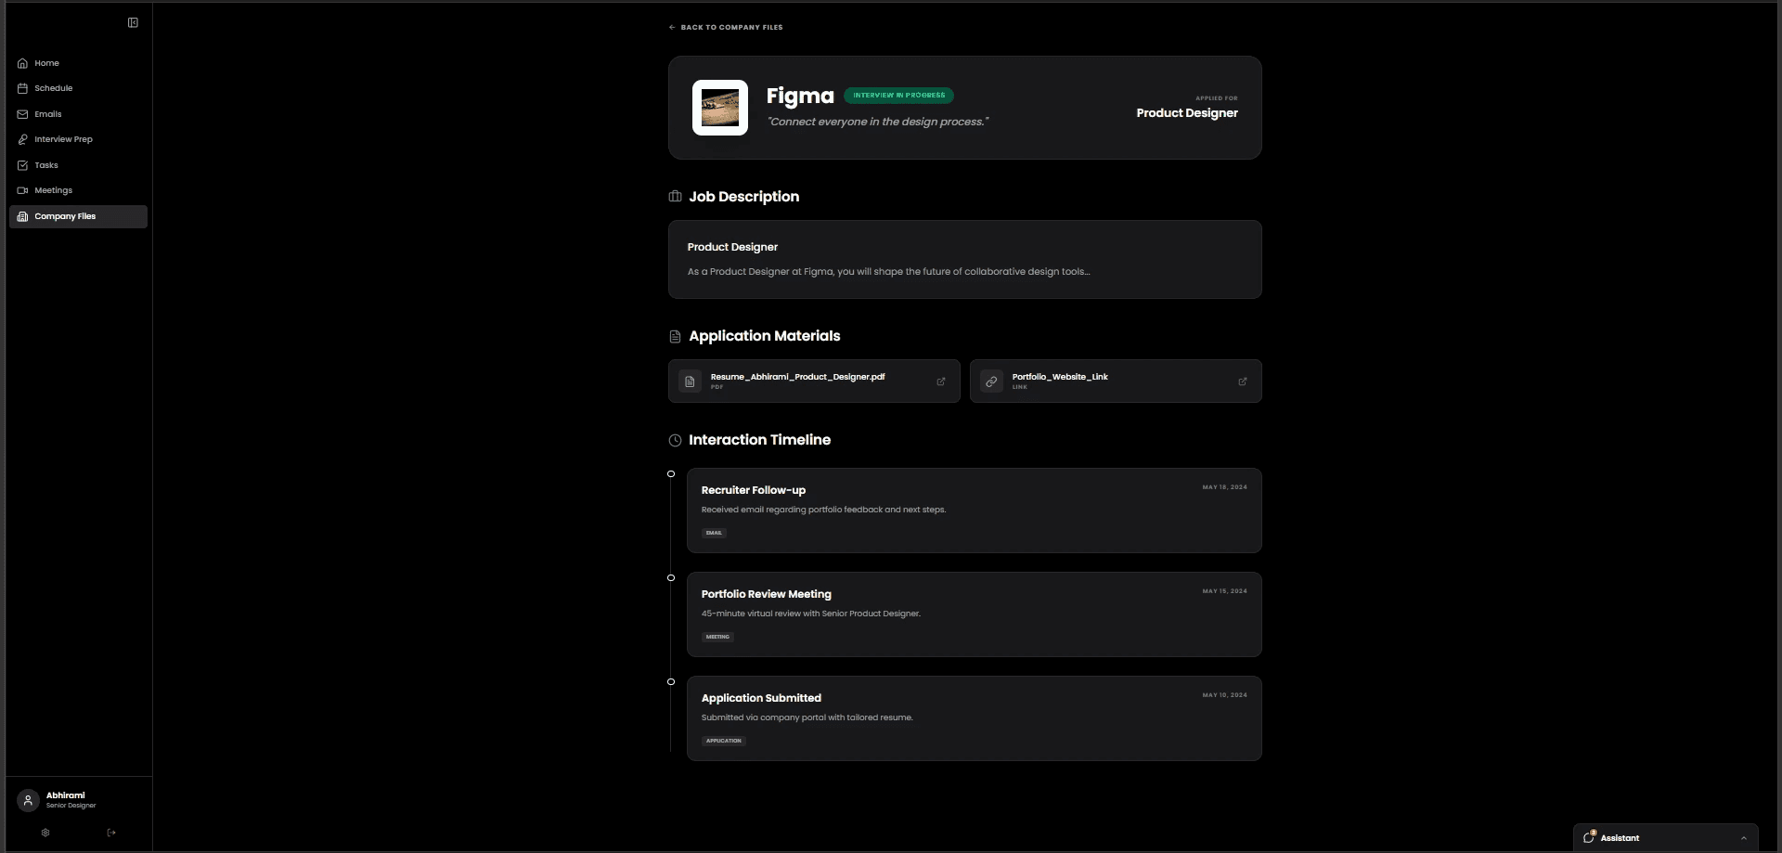The image size is (1782, 853).
Task: Click the May 15, 2024 date label
Action: coord(1224,591)
